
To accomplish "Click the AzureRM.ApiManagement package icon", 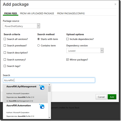I will [42, 87].
